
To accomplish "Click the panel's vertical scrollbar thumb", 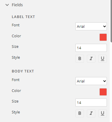I will (x=111, y=21).
